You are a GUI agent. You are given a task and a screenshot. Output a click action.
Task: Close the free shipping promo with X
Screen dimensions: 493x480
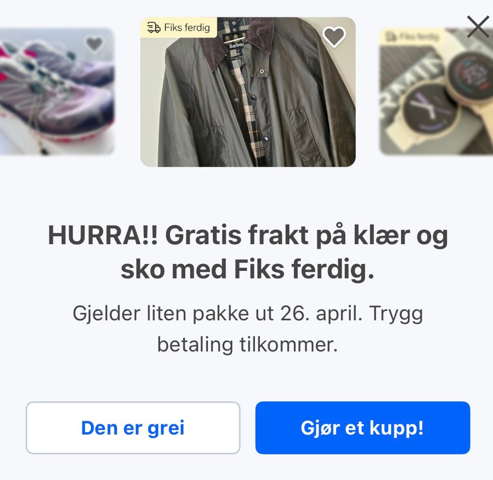pos(478,27)
